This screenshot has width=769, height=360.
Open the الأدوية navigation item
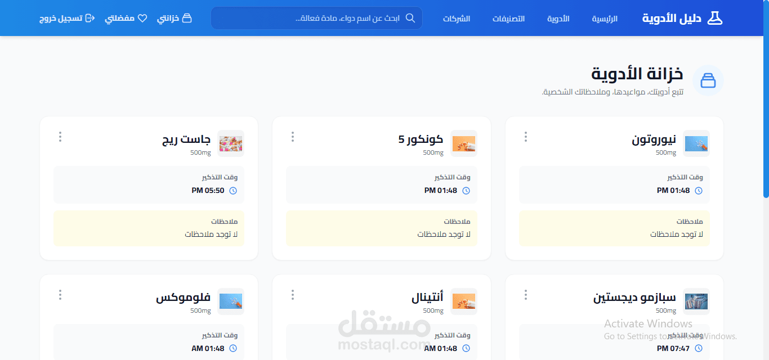(x=558, y=19)
